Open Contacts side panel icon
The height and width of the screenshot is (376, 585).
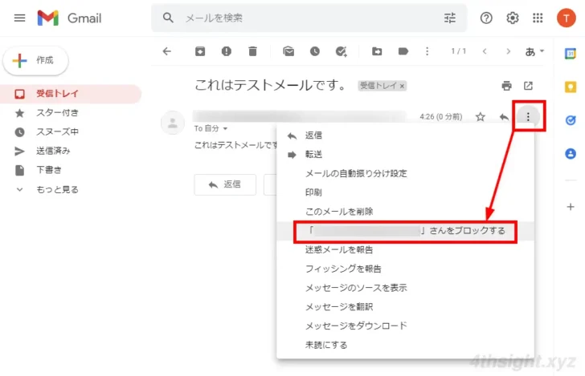[570, 153]
